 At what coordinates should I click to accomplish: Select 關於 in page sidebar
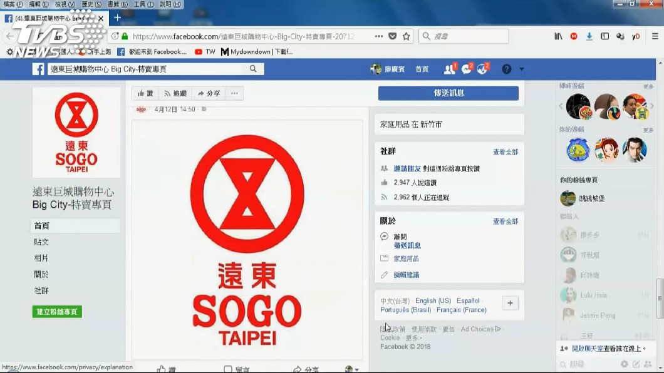pyautogui.click(x=41, y=274)
